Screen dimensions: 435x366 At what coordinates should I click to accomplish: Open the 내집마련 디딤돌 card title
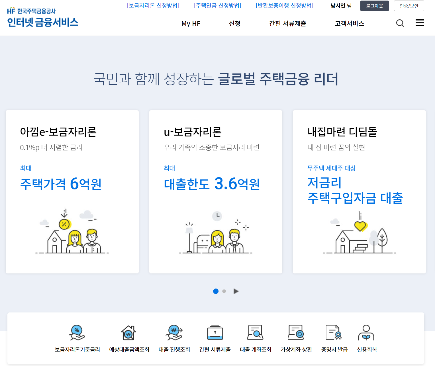point(342,132)
